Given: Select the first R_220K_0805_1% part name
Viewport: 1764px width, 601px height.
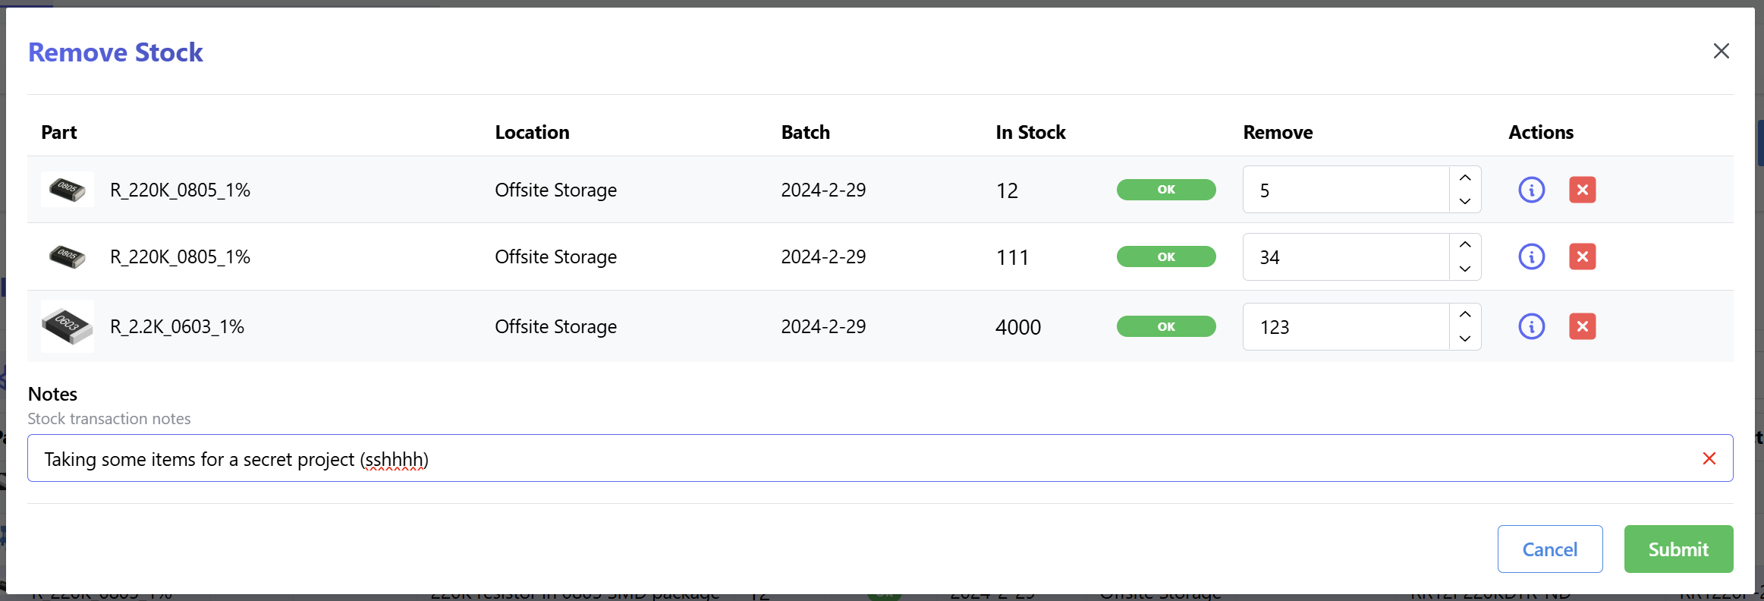Looking at the screenshot, I should click(181, 190).
